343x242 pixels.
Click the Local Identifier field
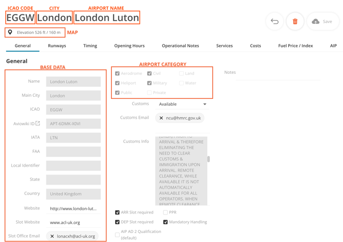pyautogui.click(x=73, y=166)
